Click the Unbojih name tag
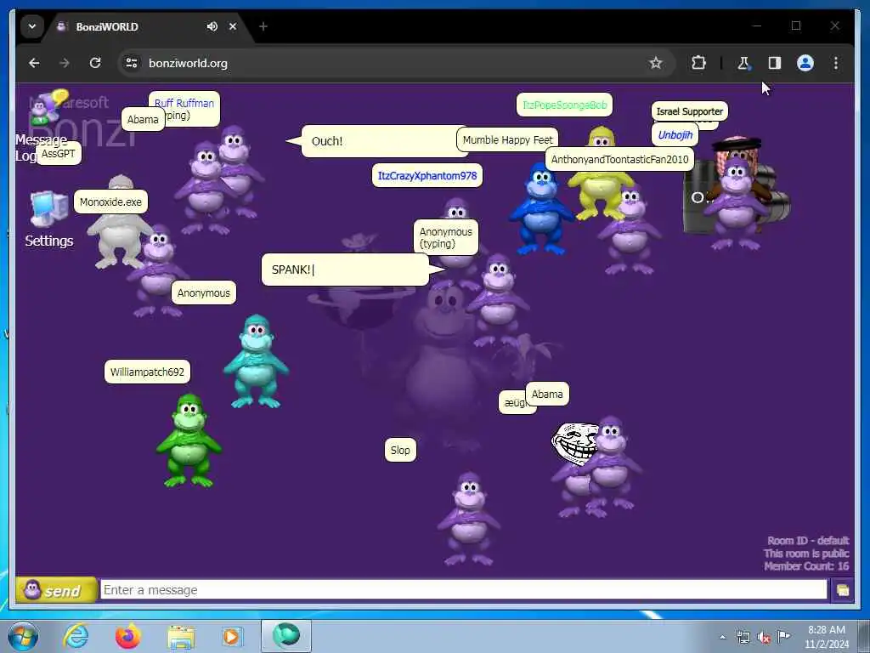Viewport: 870px width, 653px height. 675,135
